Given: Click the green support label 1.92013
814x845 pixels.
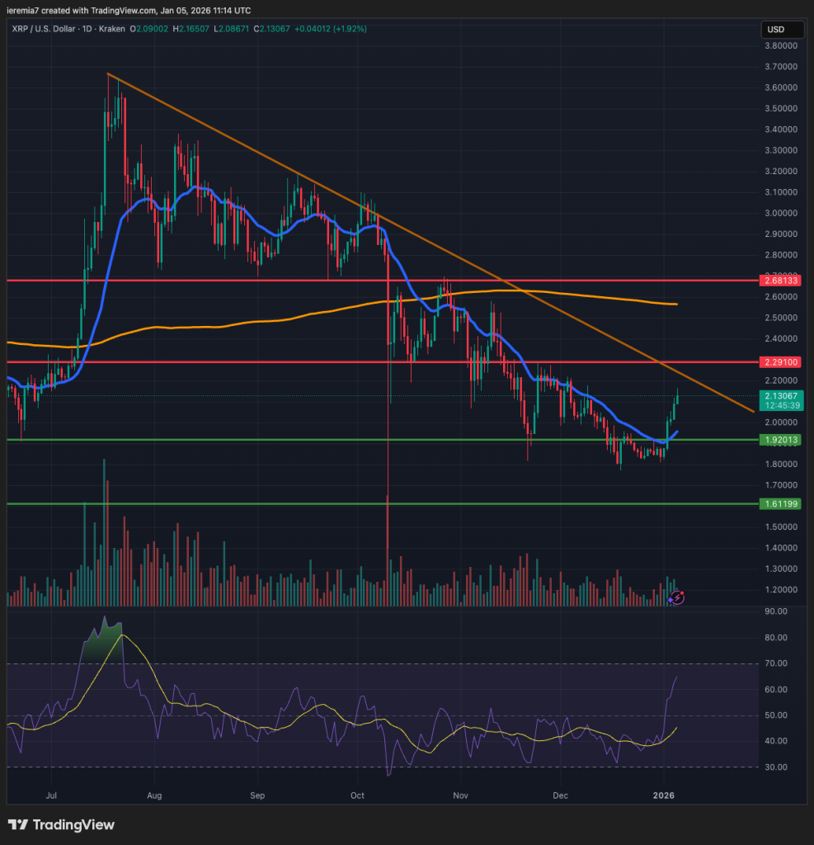Looking at the screenshot, I should (x=781, y=440).
